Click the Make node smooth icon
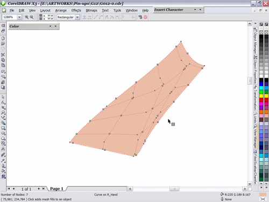 pyautogui.click(x=112, y=17)
